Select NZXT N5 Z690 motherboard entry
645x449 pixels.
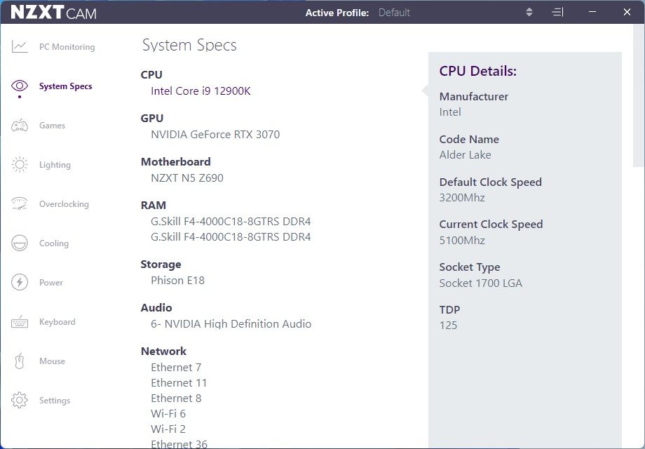tap(187, 177)
